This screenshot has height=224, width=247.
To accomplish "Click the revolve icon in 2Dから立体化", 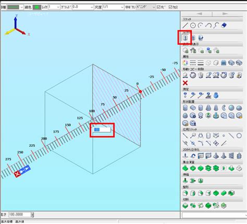I will click(193, 156).
